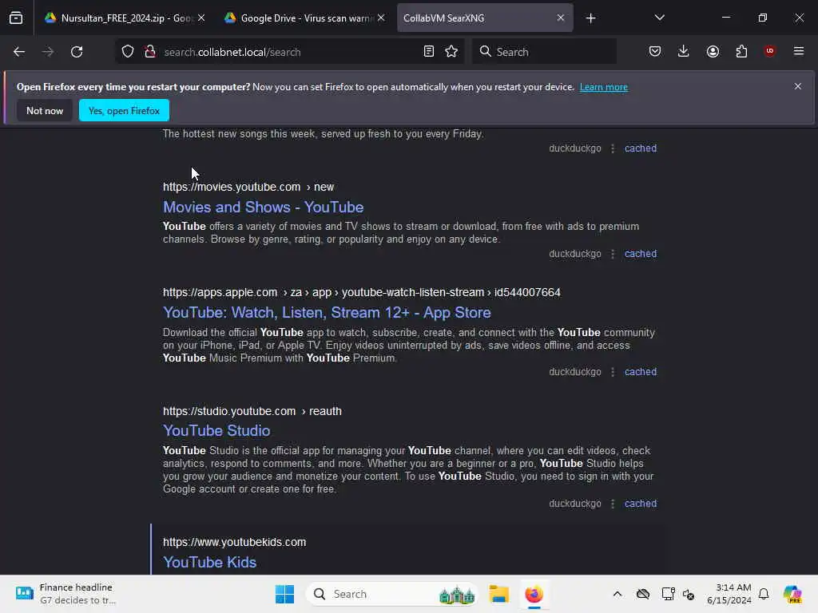Click the forward navigation arrow
The width and height of the screenshot is (818, 613).
[48, 52]
